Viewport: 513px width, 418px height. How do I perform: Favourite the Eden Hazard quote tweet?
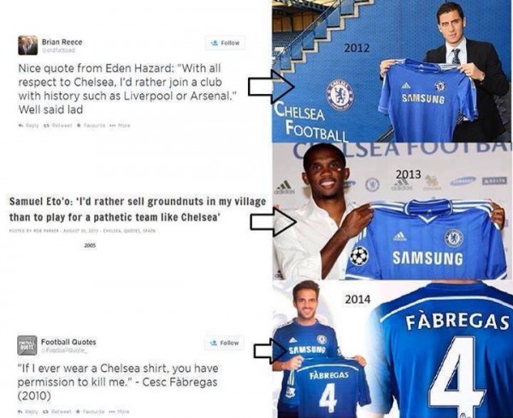click(x=91, y=126)
